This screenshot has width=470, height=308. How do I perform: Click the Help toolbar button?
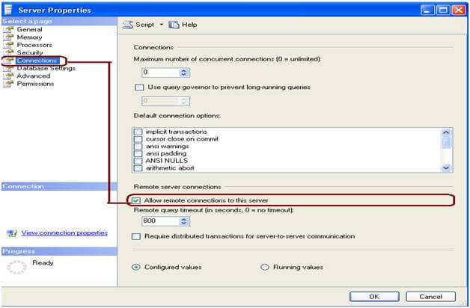183,25
